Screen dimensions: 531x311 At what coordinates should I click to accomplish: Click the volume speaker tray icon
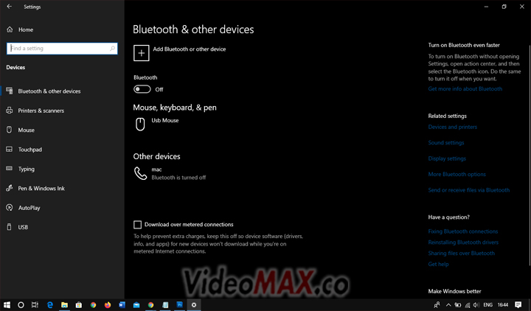(476, 305)
